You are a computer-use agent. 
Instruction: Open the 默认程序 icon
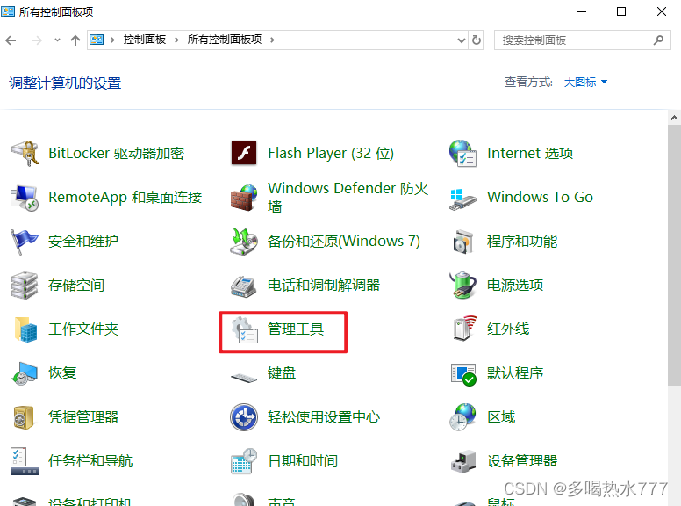(464, 374)
